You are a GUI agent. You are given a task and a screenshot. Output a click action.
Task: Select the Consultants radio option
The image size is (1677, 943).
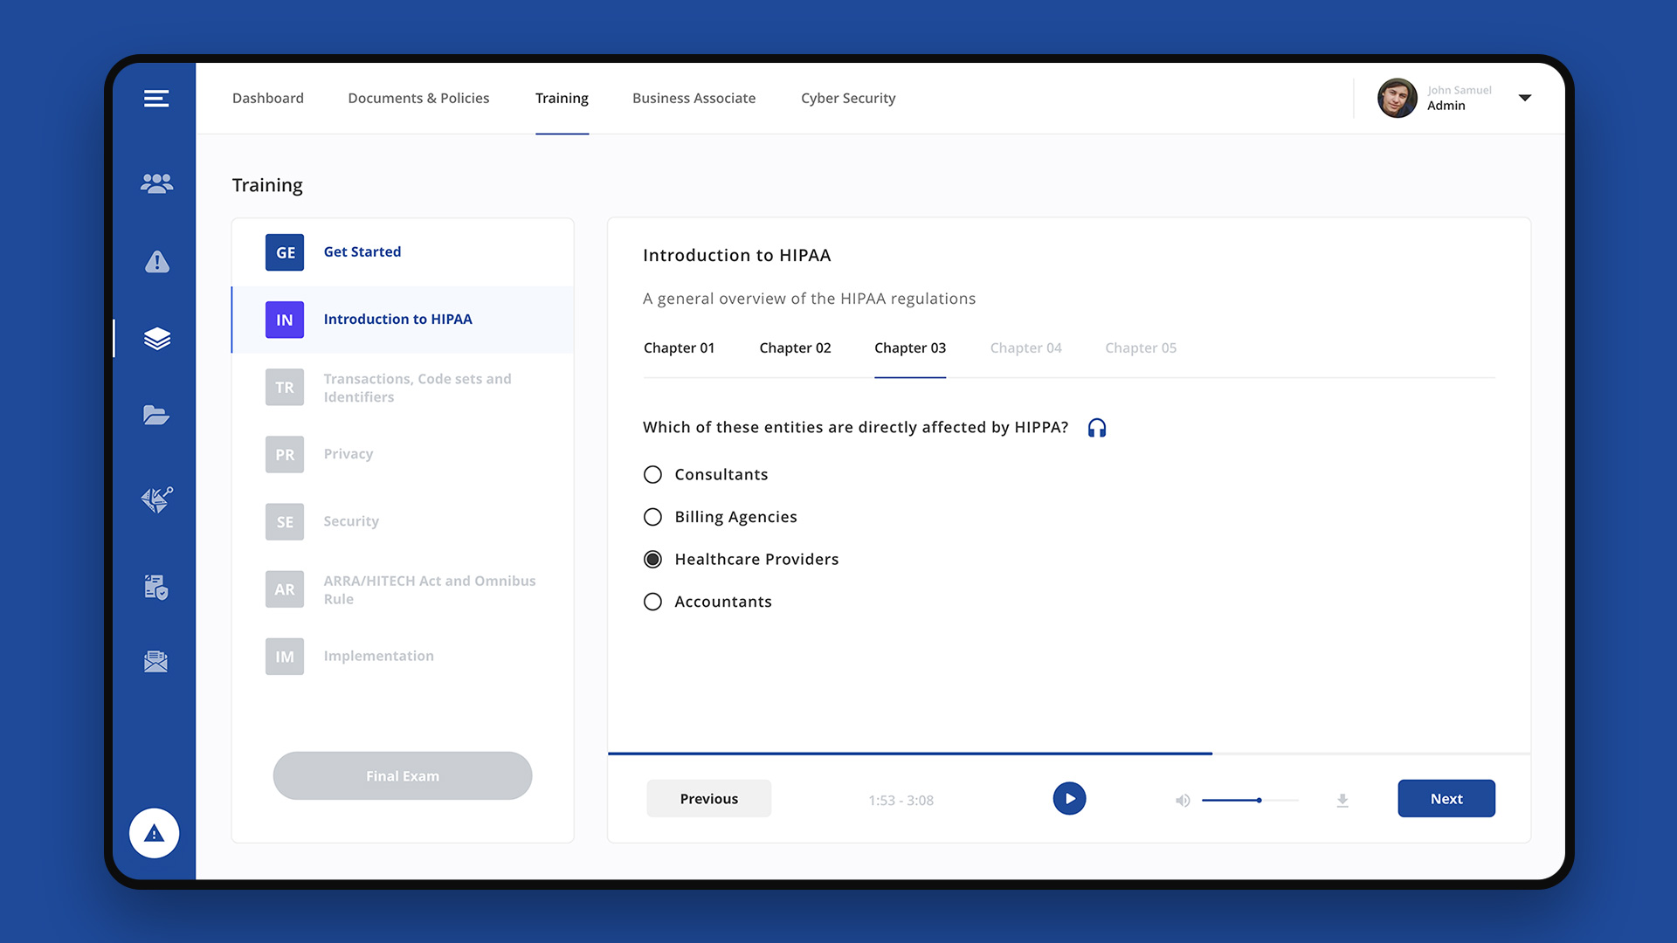point(652,475)
